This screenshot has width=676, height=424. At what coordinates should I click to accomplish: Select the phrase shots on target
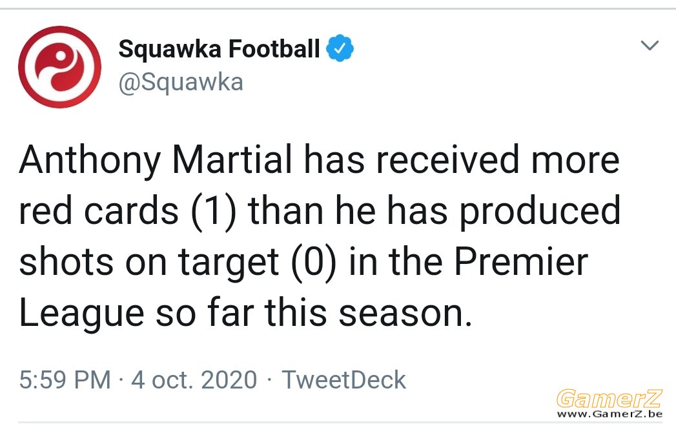149,263
